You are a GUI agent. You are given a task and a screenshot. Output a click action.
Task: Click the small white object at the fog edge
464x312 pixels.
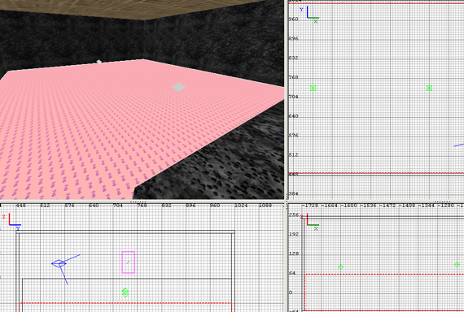click(98, 62)
